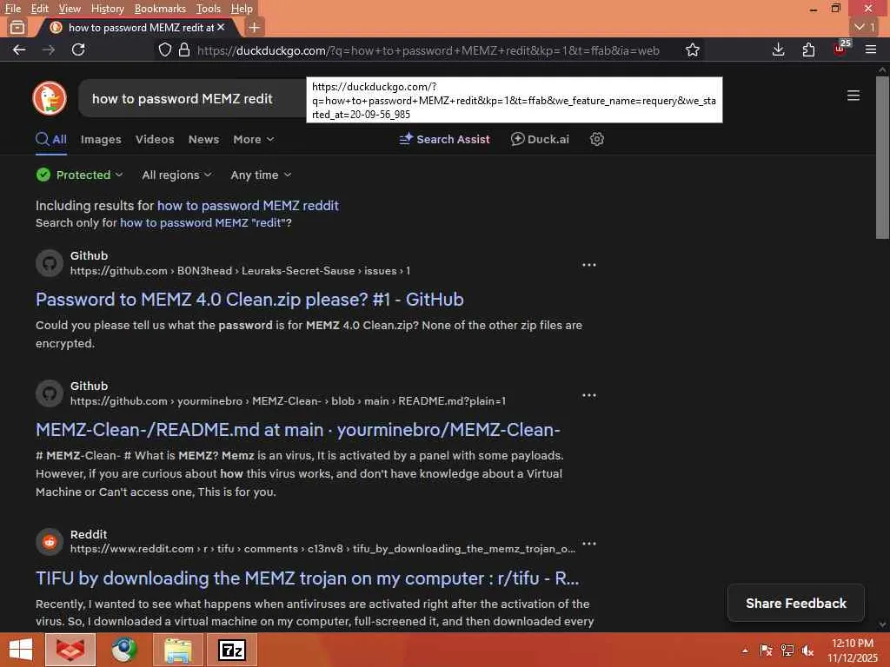
Task: Open more options for MEMZ-Clean README result
Action: [589, 395]
